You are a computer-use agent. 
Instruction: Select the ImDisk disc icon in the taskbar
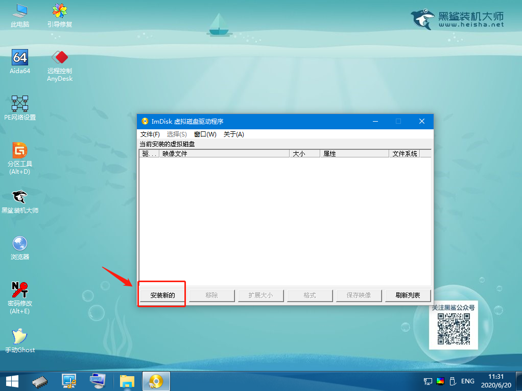[156, 382]
